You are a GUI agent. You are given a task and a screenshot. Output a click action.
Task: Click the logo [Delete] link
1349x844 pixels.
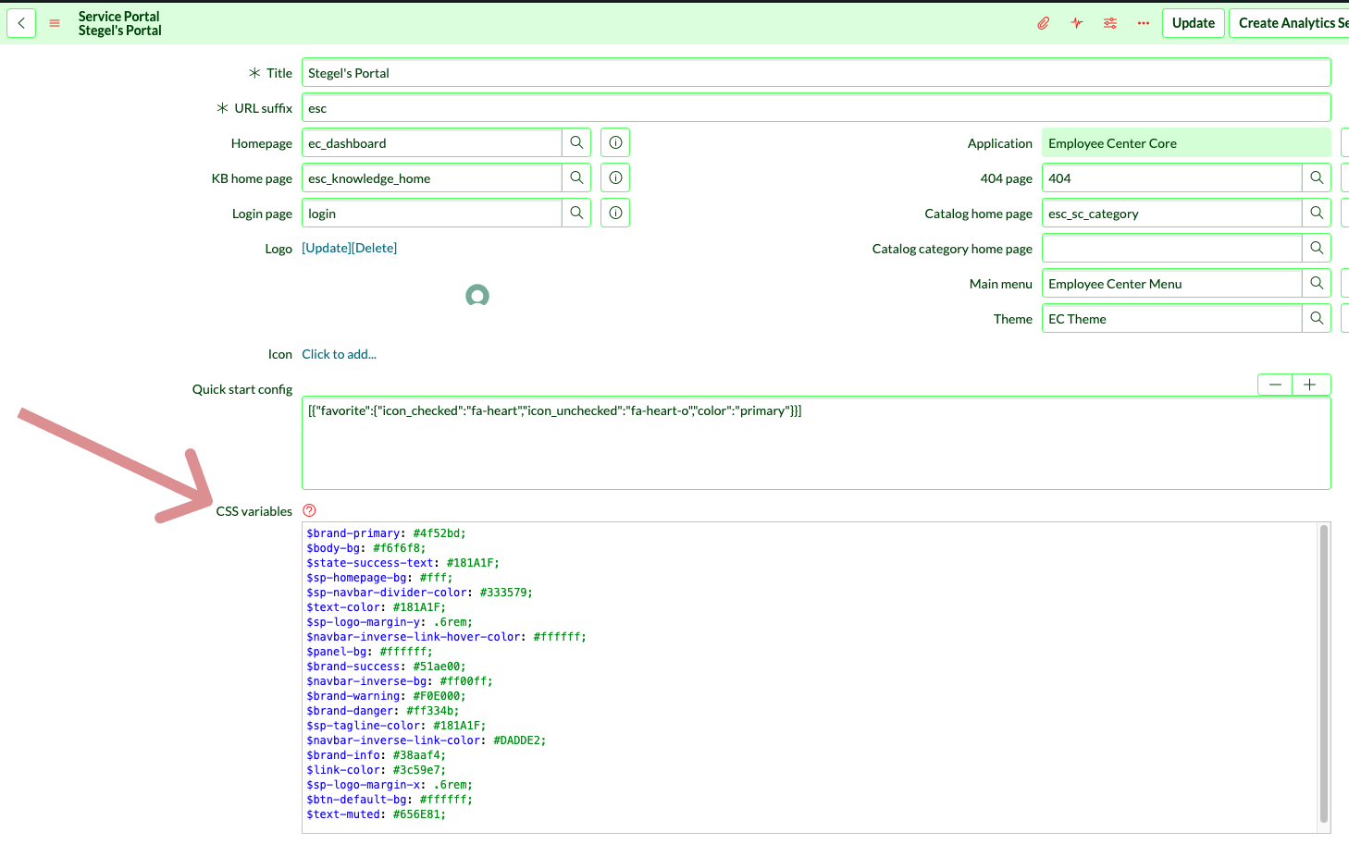[375, 248]
